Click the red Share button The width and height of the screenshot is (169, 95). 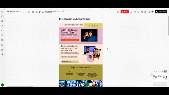(x=125, y=12)
